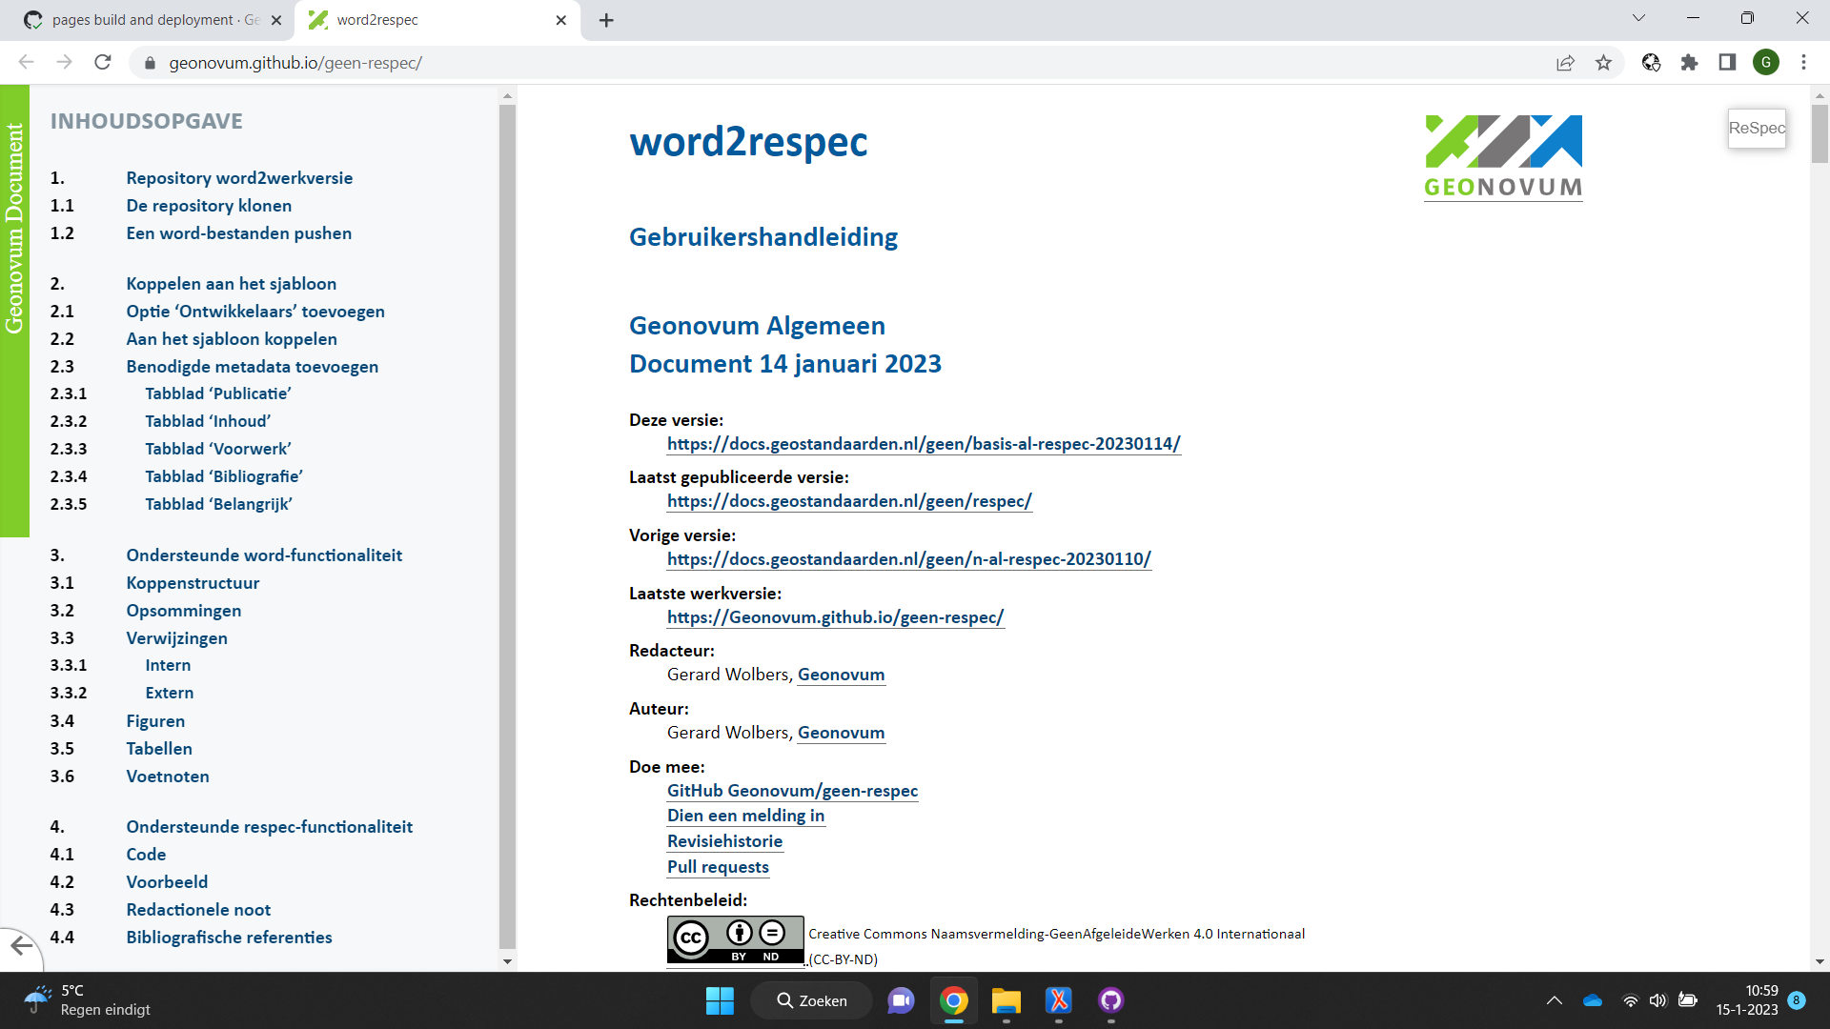
Task: Open the globe extension icon
Action: 1651,63
